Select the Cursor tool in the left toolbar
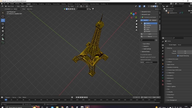Viewport: 192px width, 108px height. pyautogui.click(x=3, y=16)
